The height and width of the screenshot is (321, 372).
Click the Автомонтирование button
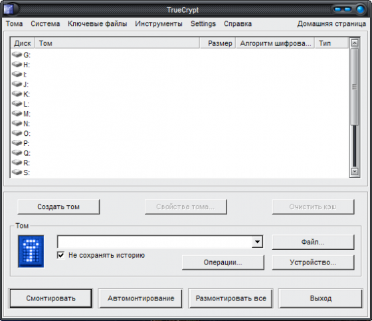point(141,298)
